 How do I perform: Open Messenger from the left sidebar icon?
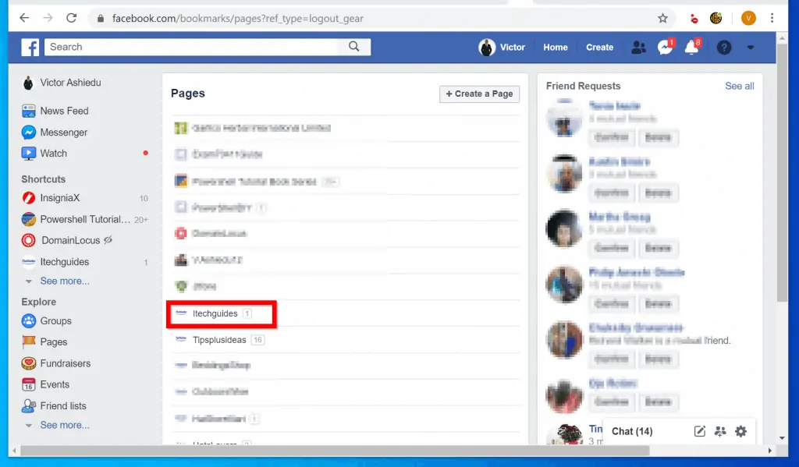click(27, 132)
